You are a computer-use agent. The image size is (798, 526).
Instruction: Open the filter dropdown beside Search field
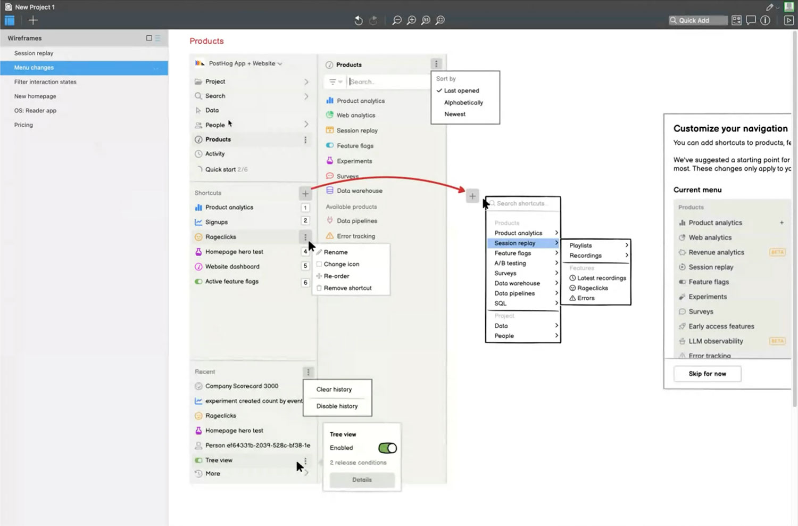[x=335, y=82]
